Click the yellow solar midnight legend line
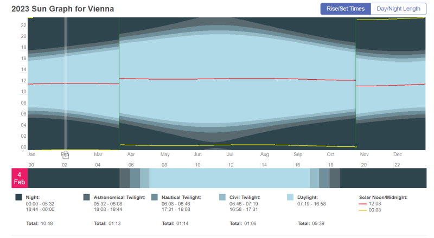Image resolution: width=434 pixels, height=238 pixels. [362, 210]
